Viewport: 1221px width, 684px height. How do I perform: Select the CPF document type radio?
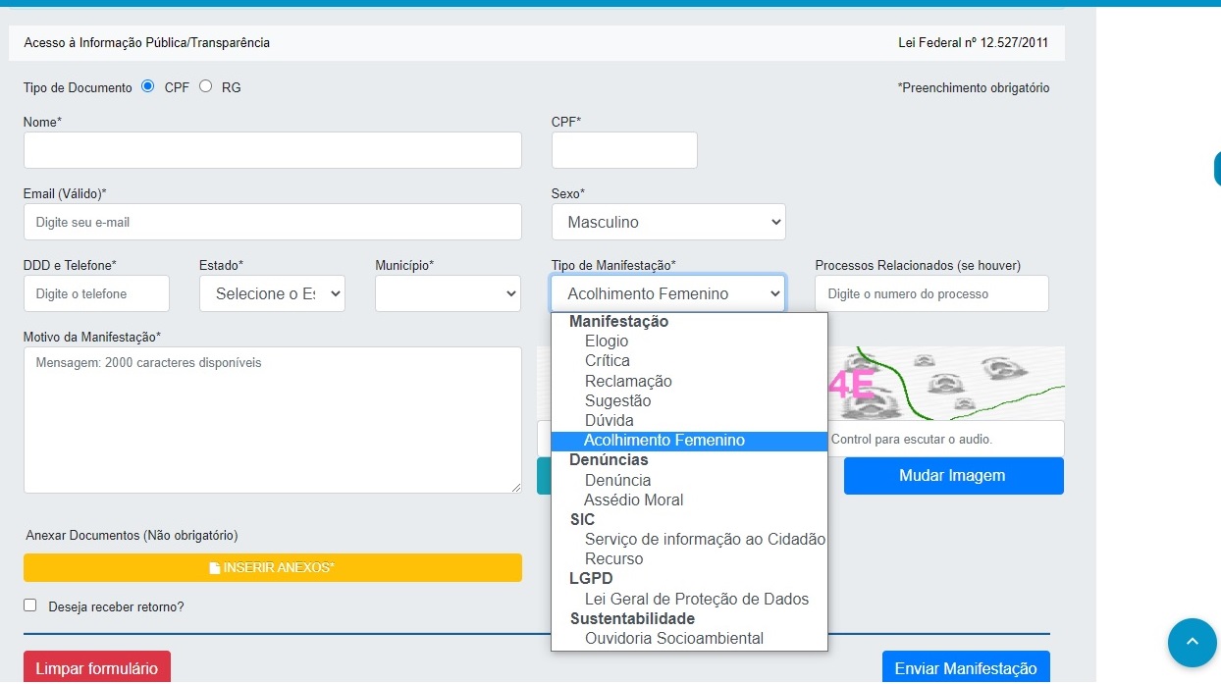click(x=148, y=86)
